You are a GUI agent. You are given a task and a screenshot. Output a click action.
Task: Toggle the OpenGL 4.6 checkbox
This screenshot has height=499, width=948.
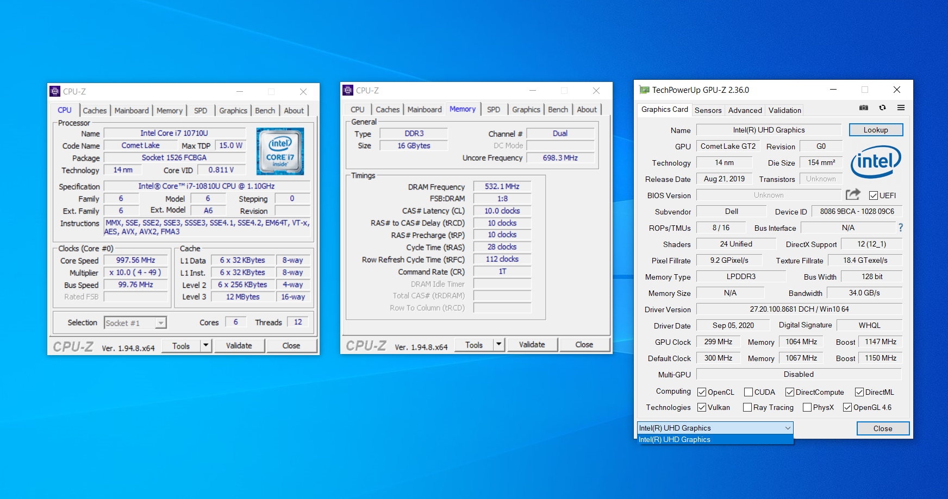847,407
